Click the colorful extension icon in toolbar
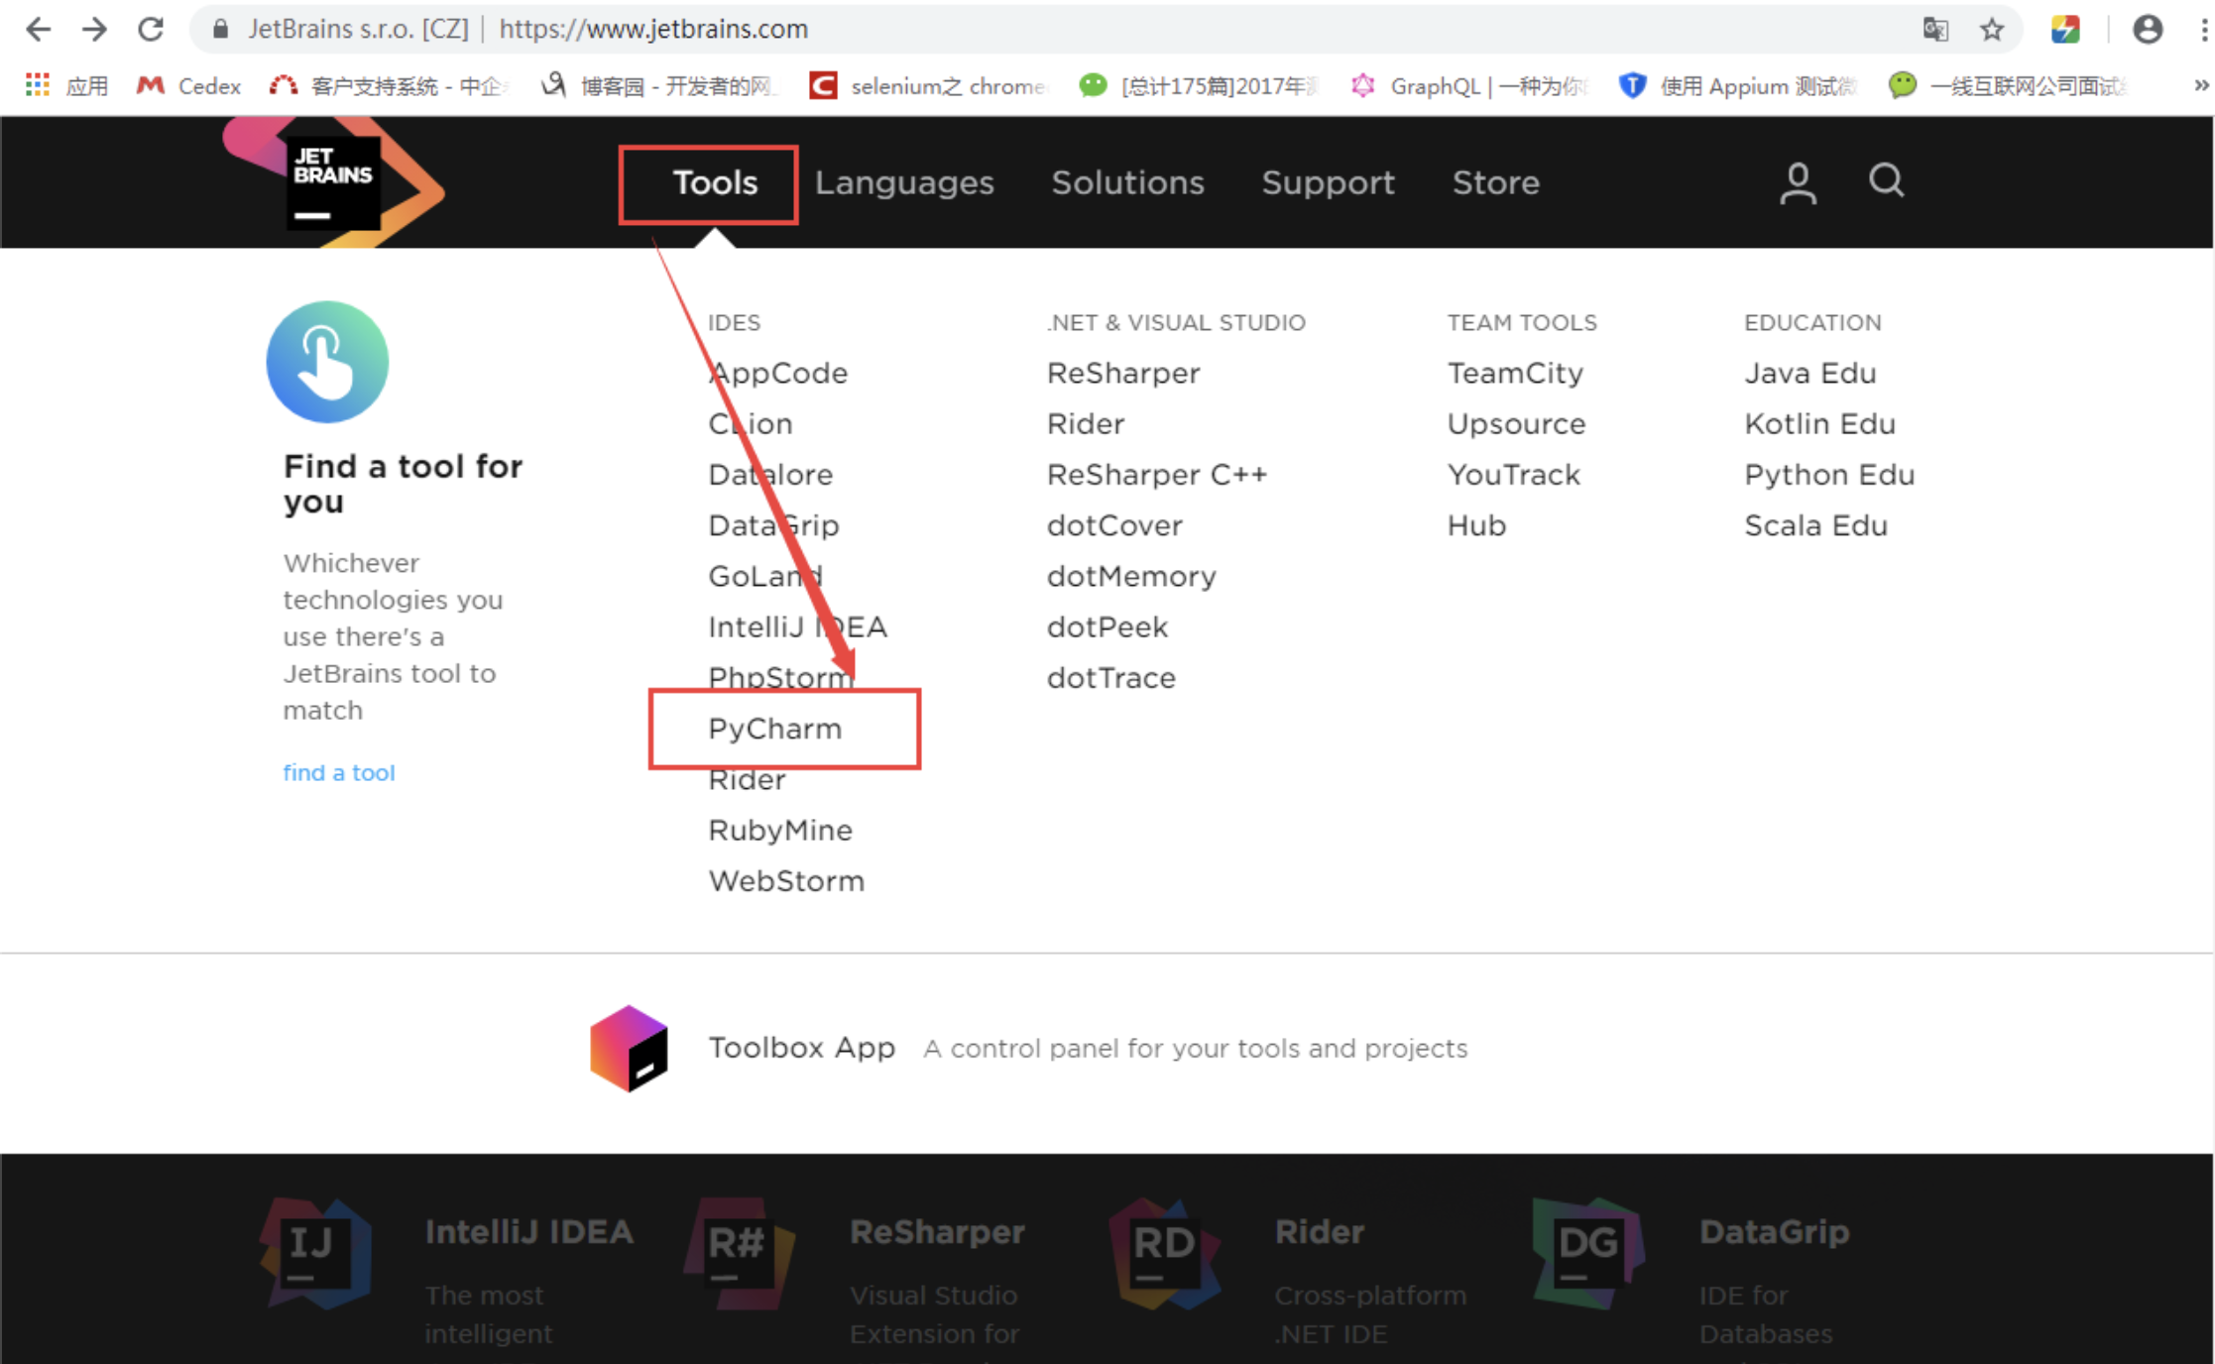This screenshot has height=1364, width=2215. [2065, 29]
